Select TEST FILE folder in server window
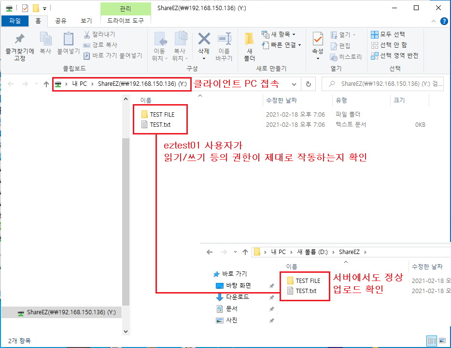This screenshot has width=451, height=348. [x=304, y=281]
